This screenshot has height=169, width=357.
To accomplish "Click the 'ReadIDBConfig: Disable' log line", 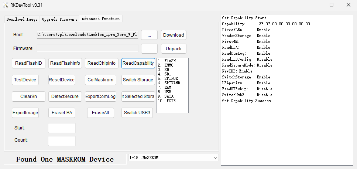I will pos(247,59).
